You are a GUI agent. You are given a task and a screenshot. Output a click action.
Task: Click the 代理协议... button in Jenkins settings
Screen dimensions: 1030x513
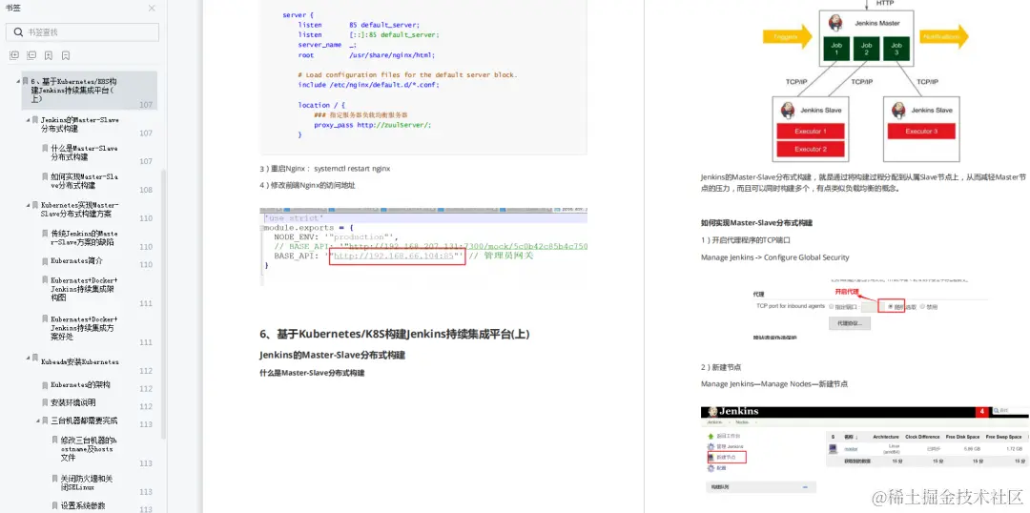[850, 324]
